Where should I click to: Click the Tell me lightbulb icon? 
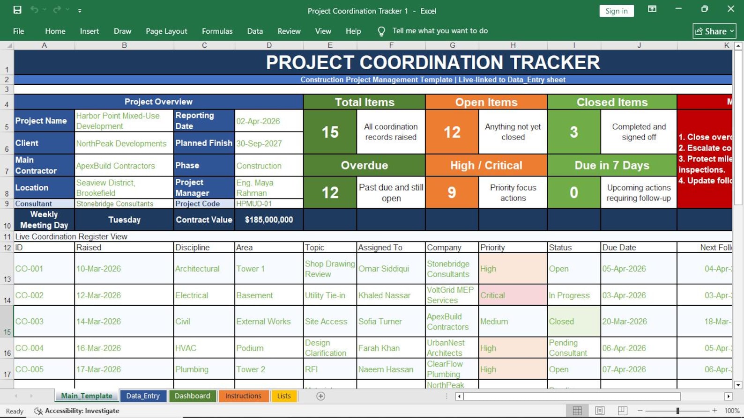[381, 31]
